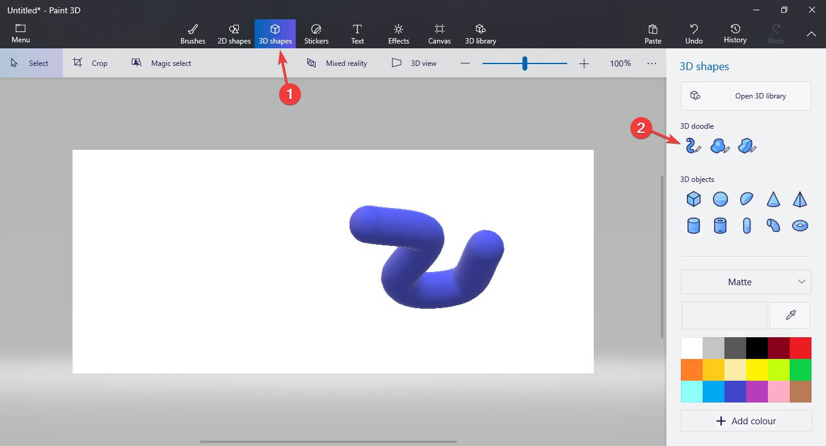Enable Mixed reality view
826x446 pixels.
click(x=337, y=63)
